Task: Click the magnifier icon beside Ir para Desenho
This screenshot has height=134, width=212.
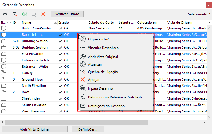Action: (x=83, y=88)
